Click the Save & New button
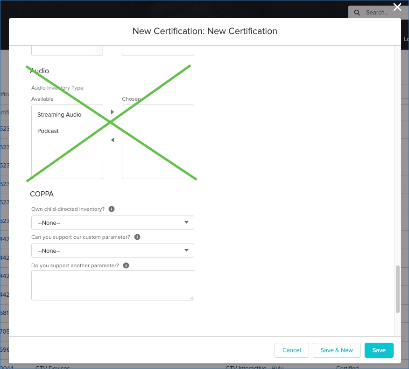Image resolution: width=409 pixels, height=369 pixels. [337, 350]
